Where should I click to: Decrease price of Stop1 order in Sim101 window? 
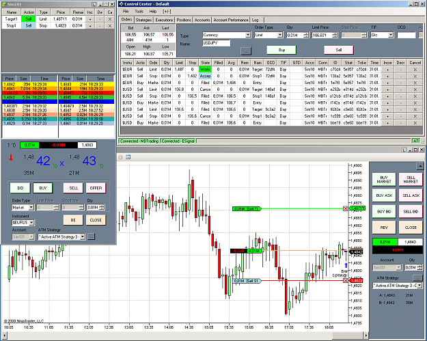(100, 26)
